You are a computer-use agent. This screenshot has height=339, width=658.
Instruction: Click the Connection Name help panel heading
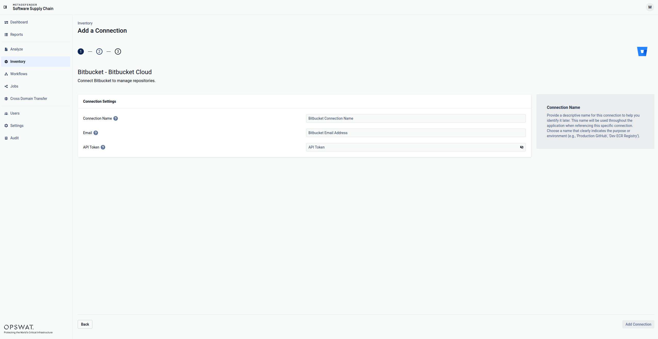click(x=563, y=108)
